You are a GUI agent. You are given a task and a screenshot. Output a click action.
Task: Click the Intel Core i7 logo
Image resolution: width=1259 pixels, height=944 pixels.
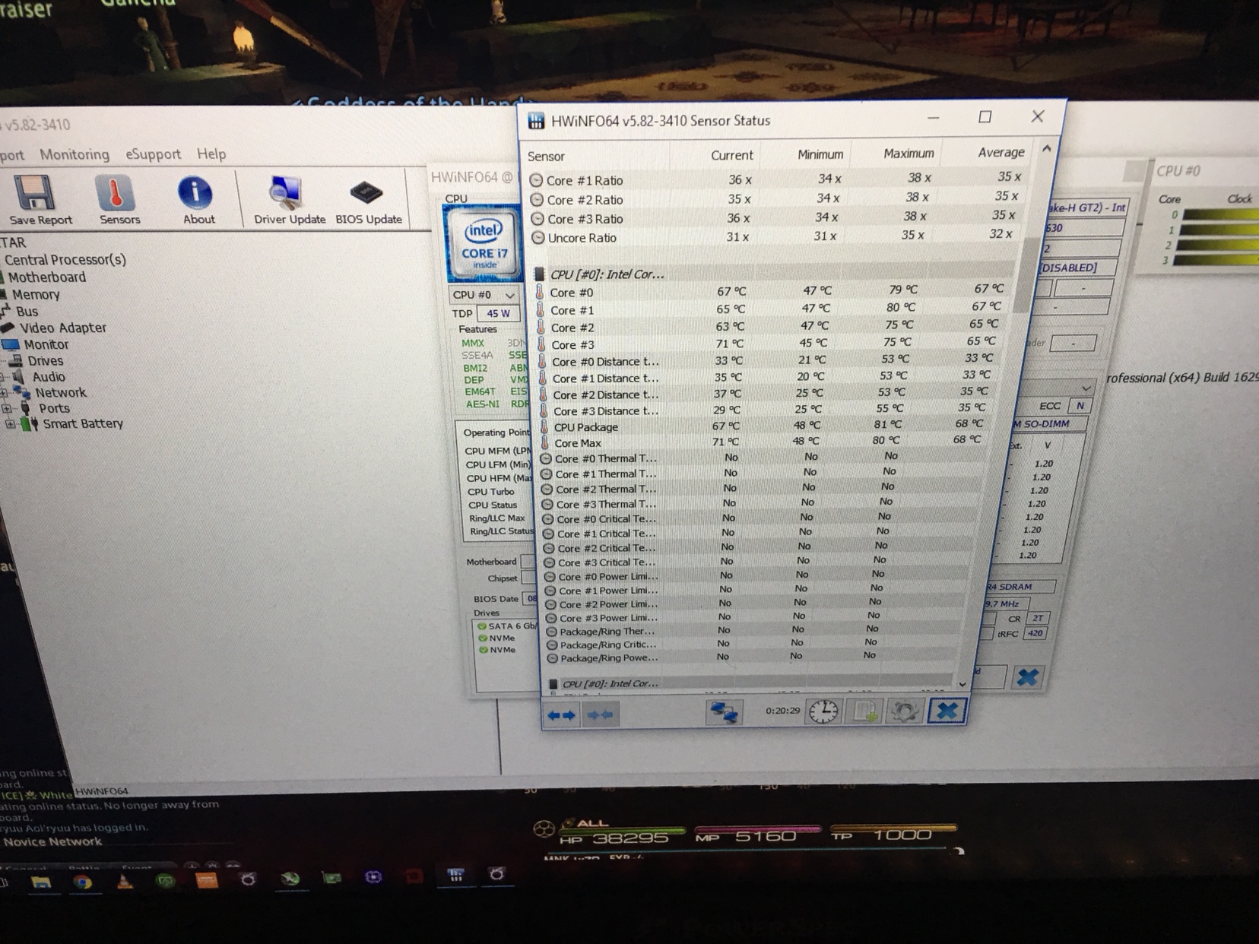pyautogui.click(x=483, y=243)
